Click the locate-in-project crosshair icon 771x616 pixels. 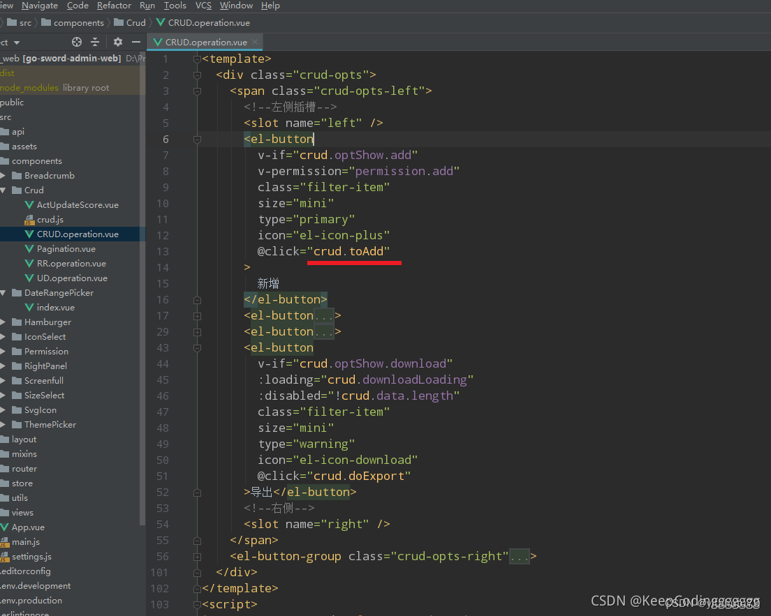[77, 42]
